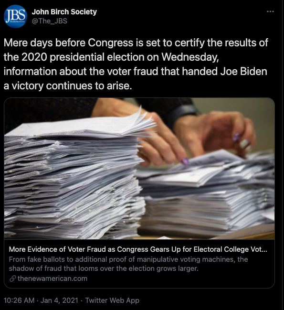The width and height of the screenshot is (284, 310).
Task: Click the shorter paper pile on the right
Action: (207, 196)
